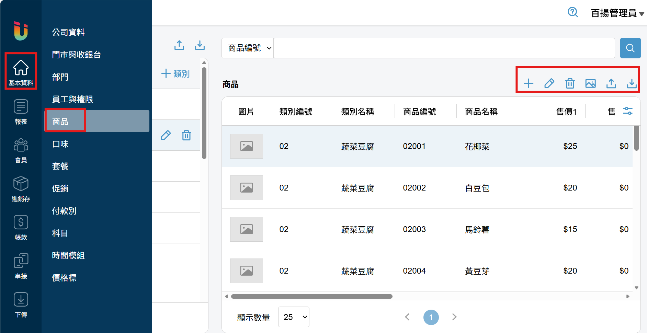647x333 pixels.
Task: Open the 顯示數量 page size dropdown
Action: pyautogui.click(x=294, y=317)
